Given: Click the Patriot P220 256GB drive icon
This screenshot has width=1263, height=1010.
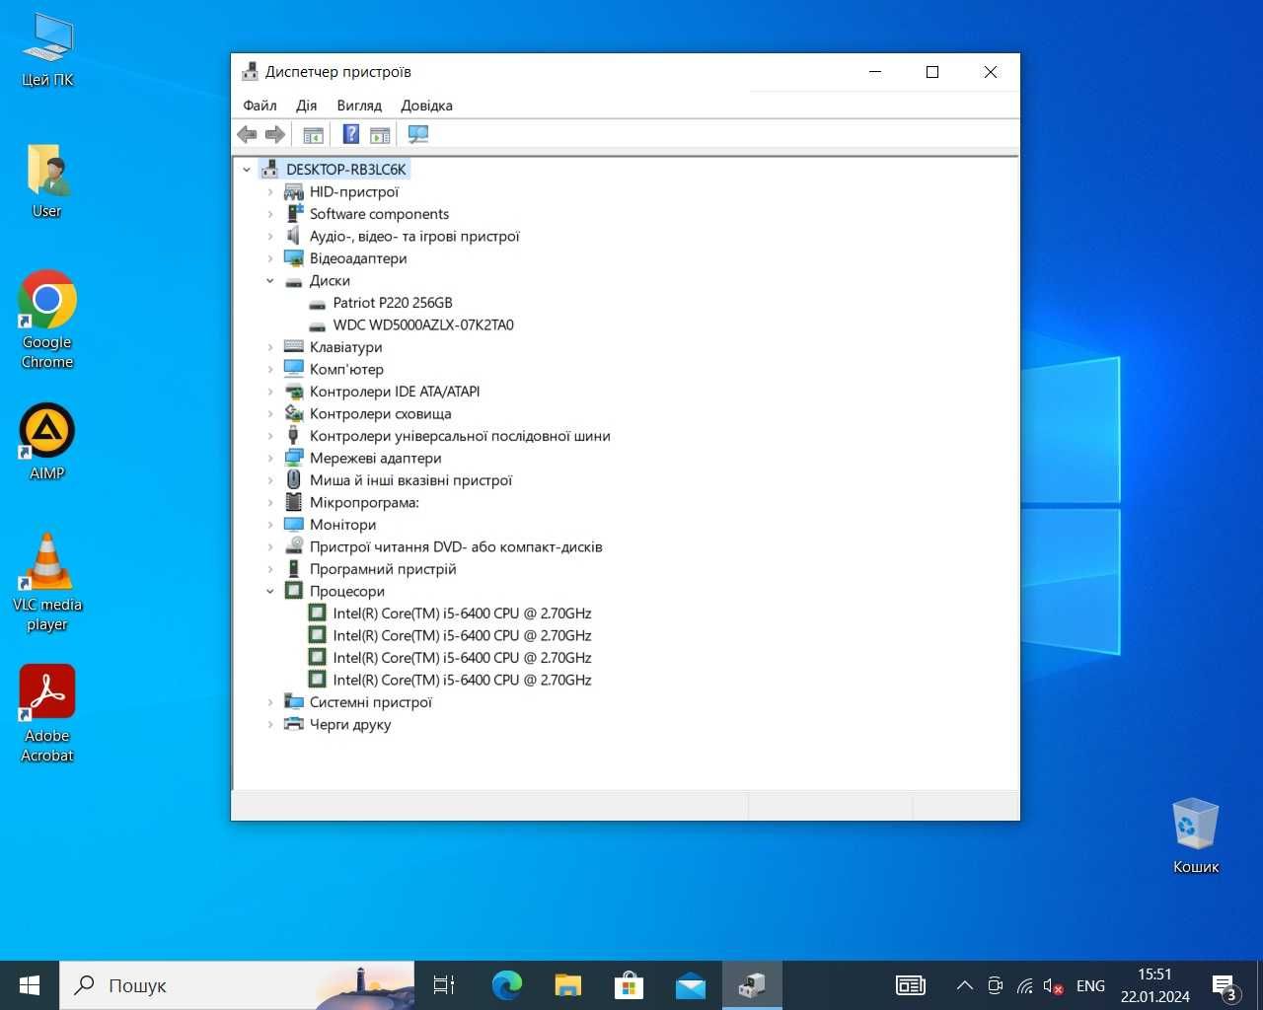Looking at the screenshot, I should pos(317,303).
